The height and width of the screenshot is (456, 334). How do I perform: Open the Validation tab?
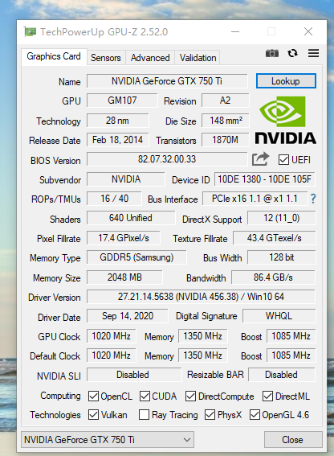point(198,58)
